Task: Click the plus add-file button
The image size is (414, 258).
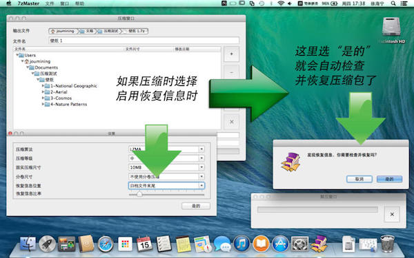Action: coord(231,54)
